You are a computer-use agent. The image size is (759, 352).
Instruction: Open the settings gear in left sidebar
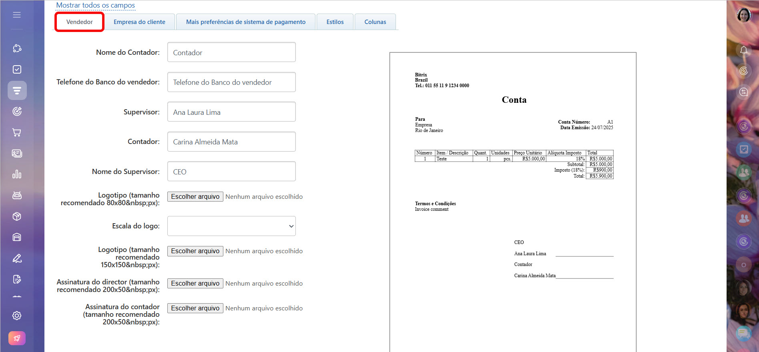17,316
